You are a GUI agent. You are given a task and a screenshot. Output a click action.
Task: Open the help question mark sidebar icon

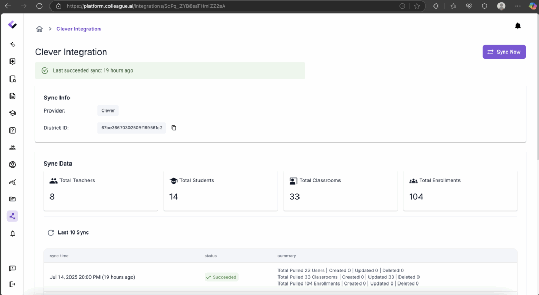(x=13, y=130)
